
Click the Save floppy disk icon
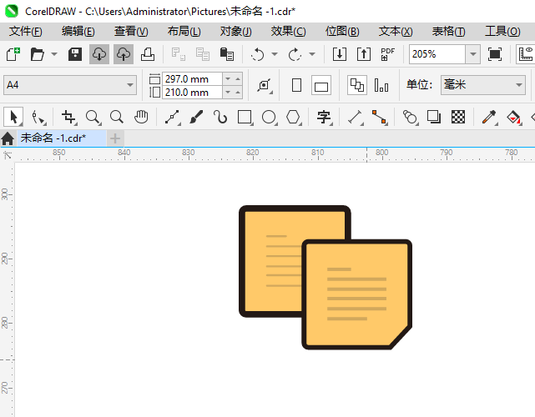(75, 54)
